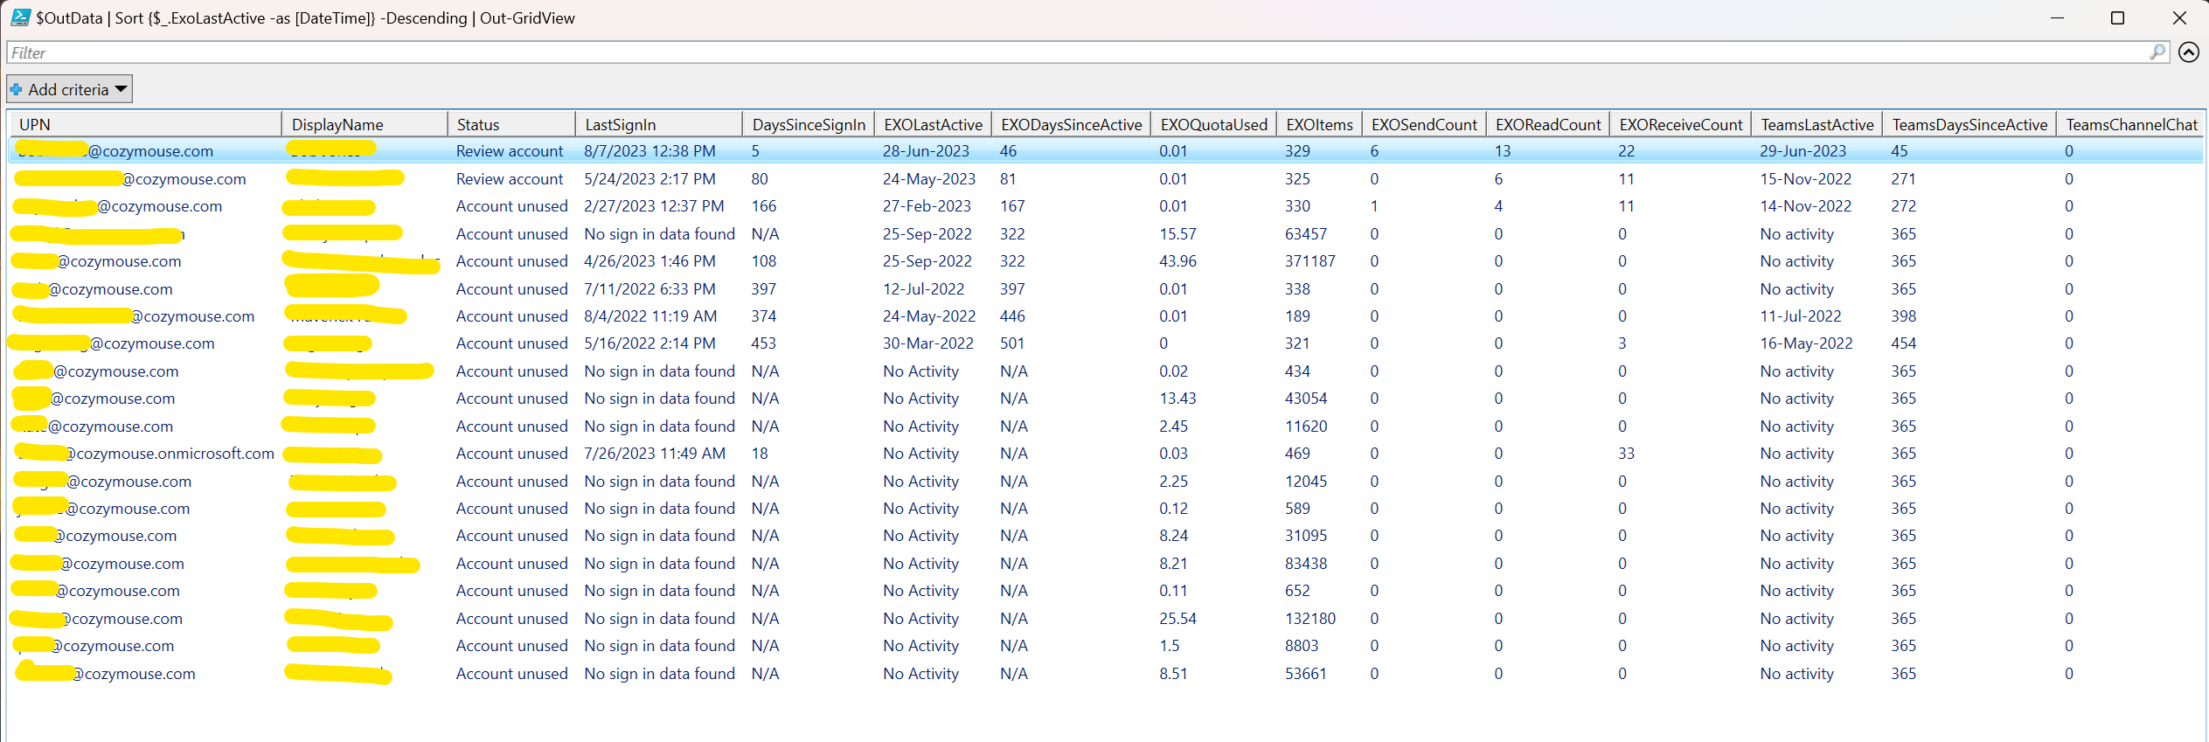Click the 7/11/2022 6:33 PM sign-in cell
The width and height of the screenshot is (2209, 742).
click(650, 289)
